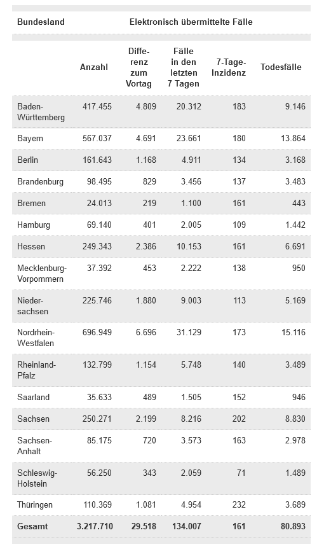Click the Hamburg row label

point(34,225)
